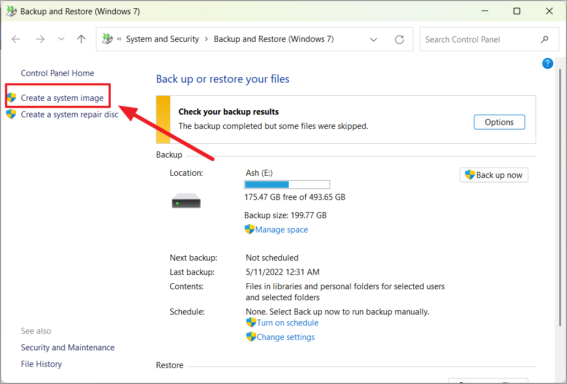Click the Control Panel icon in address bar
The height and width of the screenshot is (384, 567).
click(x=107, y=39)
